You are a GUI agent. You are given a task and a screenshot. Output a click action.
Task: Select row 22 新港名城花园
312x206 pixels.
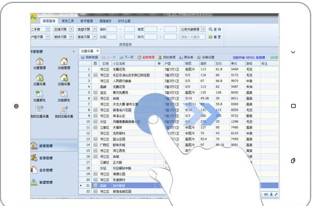click(179, 191)
